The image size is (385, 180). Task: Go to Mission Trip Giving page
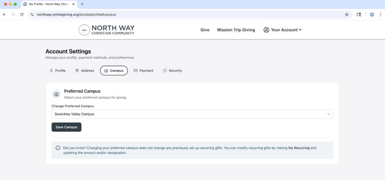click(236, 30)
